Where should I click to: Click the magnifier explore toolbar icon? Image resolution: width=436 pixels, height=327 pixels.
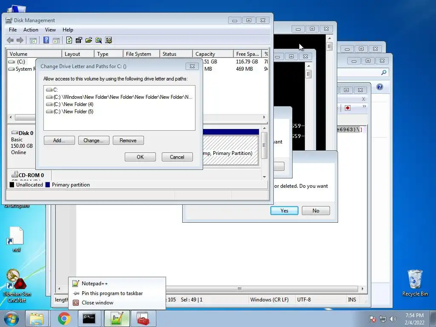tap(98, 40)
